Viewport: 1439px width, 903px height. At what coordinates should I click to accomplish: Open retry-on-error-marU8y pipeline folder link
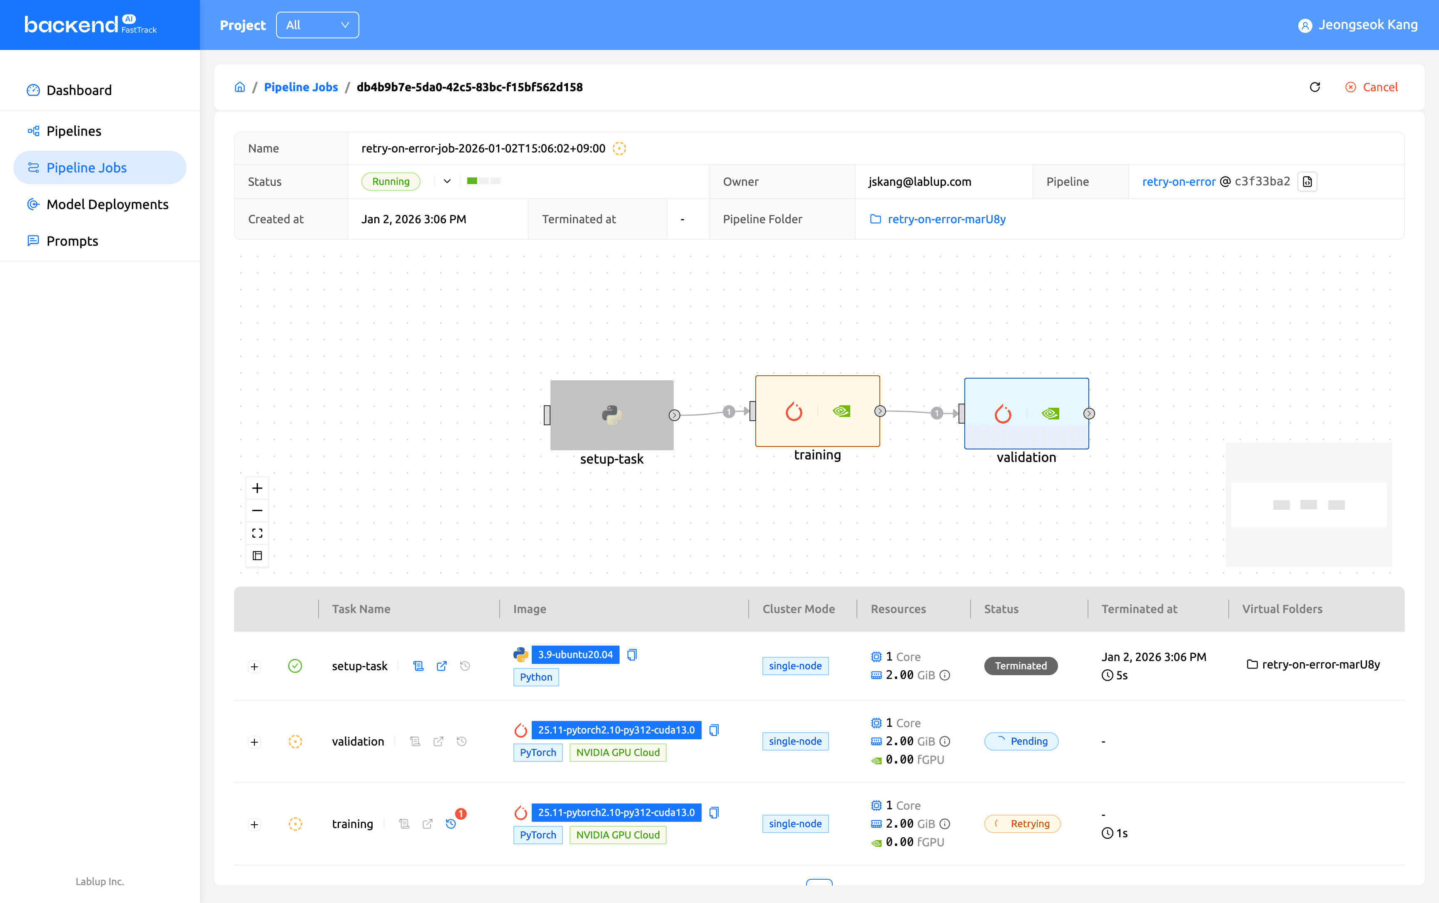point(946,219)
